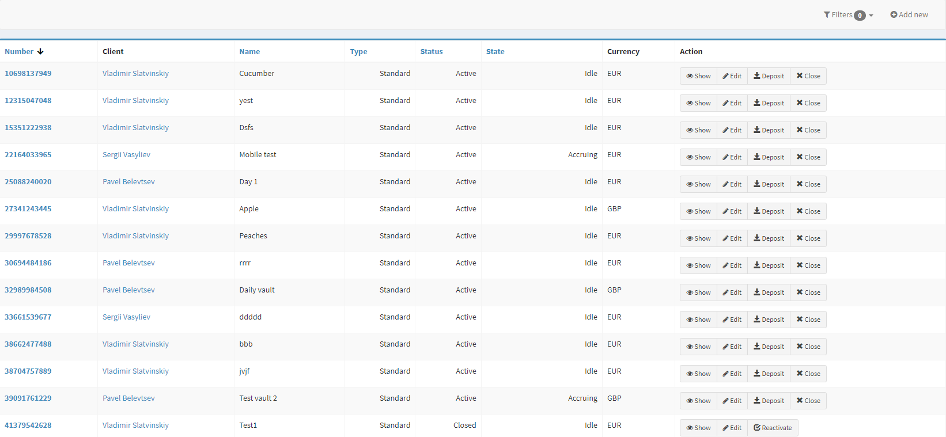Image resolution: width=946 pixels, height=437 pixels.
Task: Close the Day 1 vault
Action: tap(808, 184)
